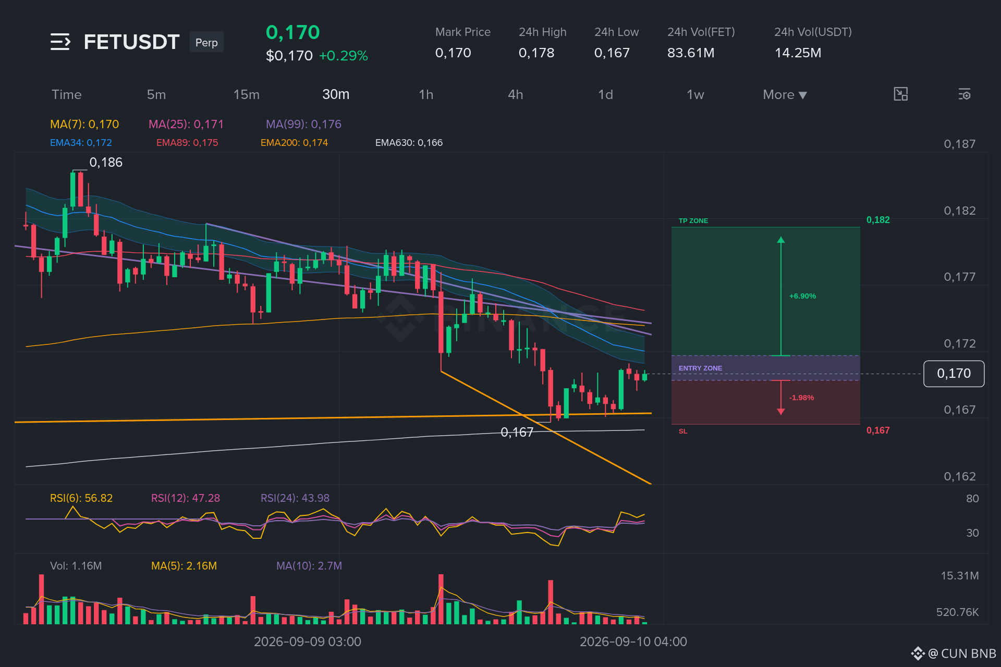1001x667 pixels.
Task: Open the hamburger pair-list menu icon
Action: coord(60,42)
